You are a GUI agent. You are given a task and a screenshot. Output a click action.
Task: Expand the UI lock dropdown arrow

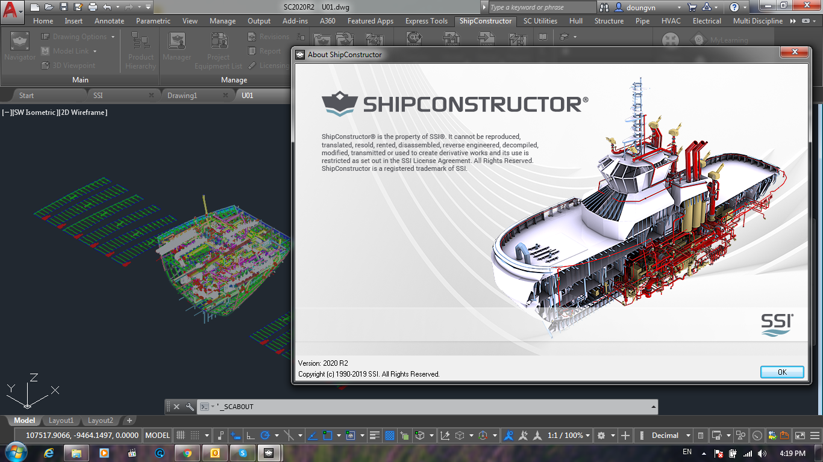728,435
